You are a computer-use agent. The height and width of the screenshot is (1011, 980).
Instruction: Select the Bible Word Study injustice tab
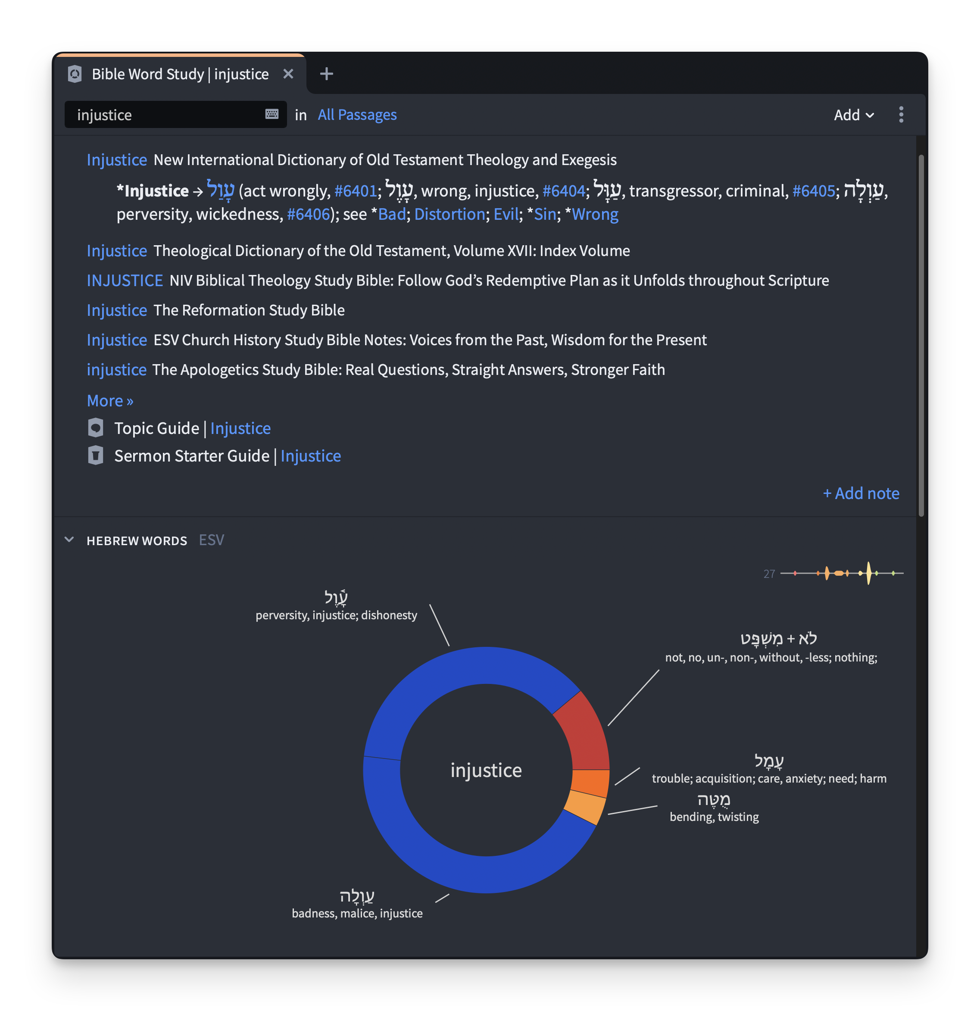[180, 74]
